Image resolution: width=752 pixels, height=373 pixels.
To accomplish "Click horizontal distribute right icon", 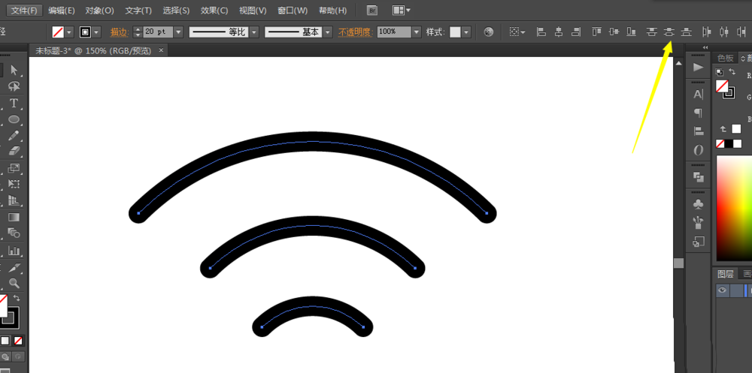I will click(741, 32).
